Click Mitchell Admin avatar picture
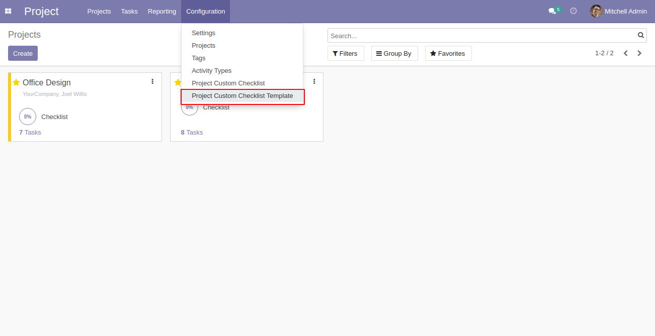655x336 pixels. pyautogui.click(x=596, y=11)
